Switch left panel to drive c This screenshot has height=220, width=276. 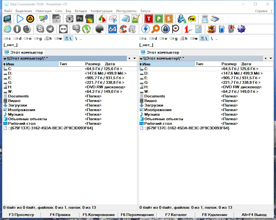[x=8, y=39]
